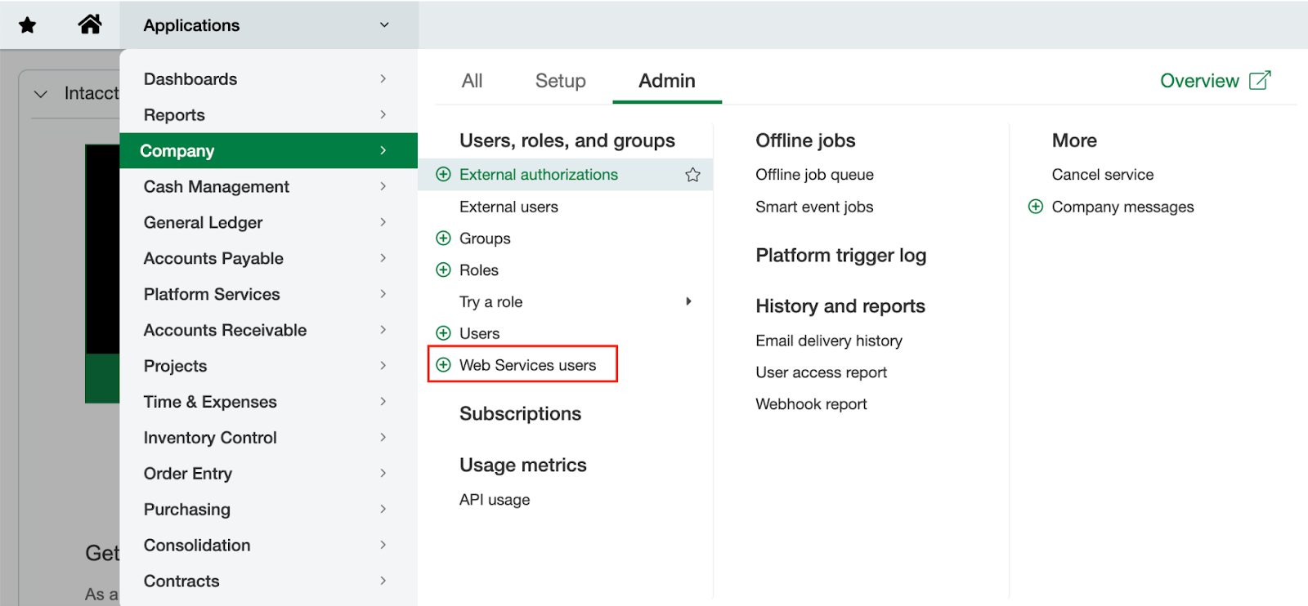Open Platform trigger log
1308x606 pixels.
(x=840, y=256)
